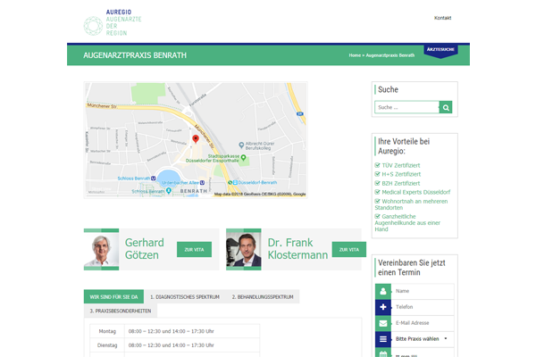The image size is (536, 357).
Task: Open the '2. Behandlungsspektrum' tab
Action: pos(262,296)
